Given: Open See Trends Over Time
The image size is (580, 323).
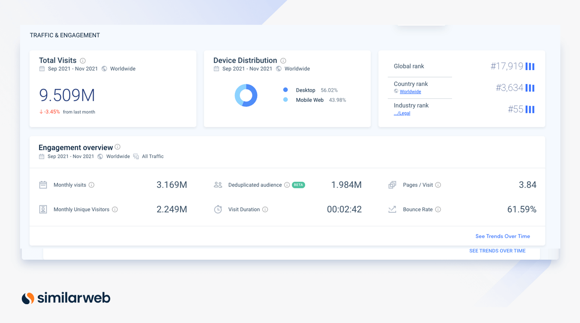Looking at the screenshot, I should point(503,236).
